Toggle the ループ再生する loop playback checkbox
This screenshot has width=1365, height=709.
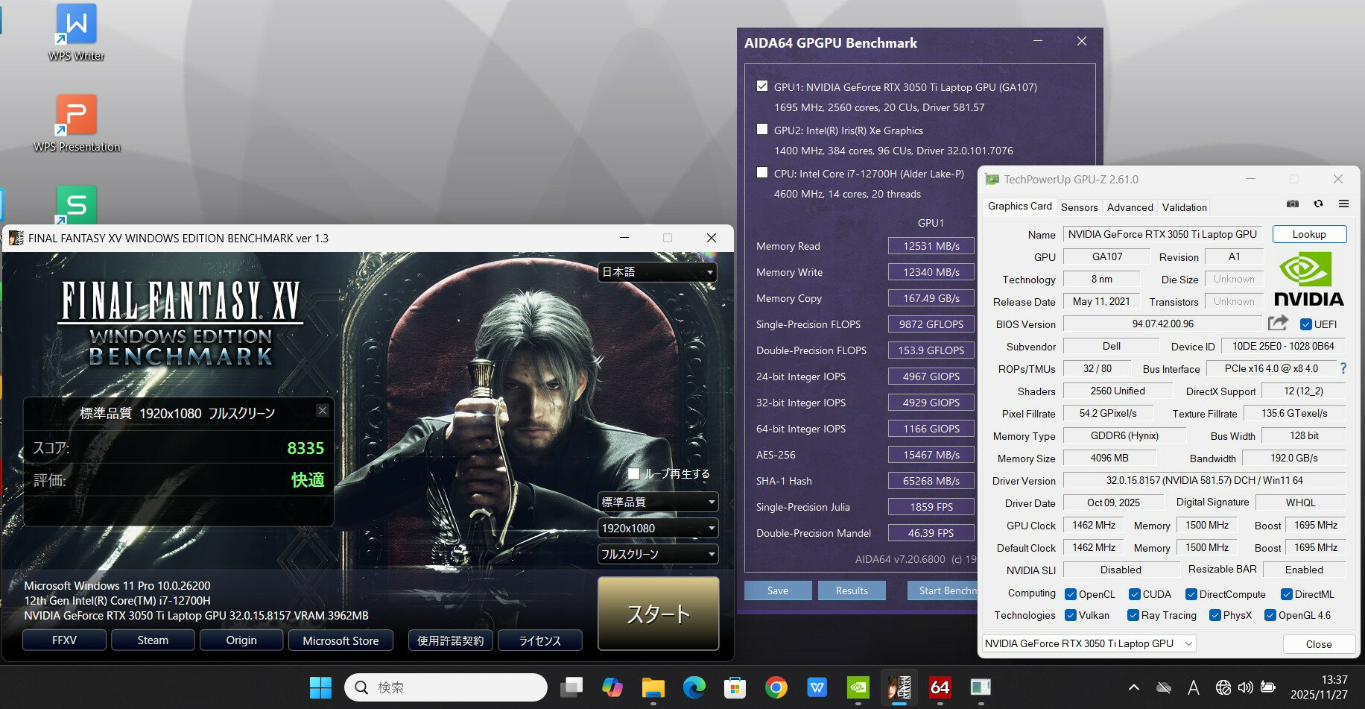pyautogui.click(x=633, y=473)
